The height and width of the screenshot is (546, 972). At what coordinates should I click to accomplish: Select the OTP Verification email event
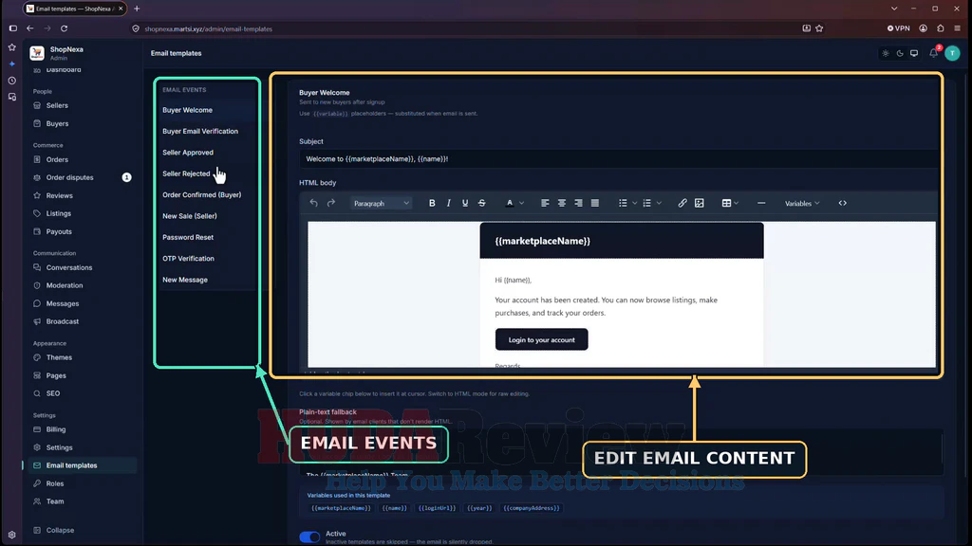pyautogui.click(x=189, y=258)
